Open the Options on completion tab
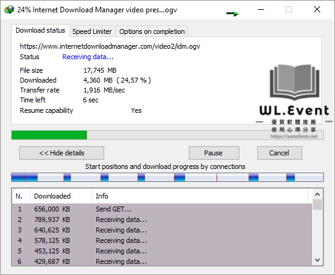This screenshot has height=275, width=335. (x=152, y=31)
